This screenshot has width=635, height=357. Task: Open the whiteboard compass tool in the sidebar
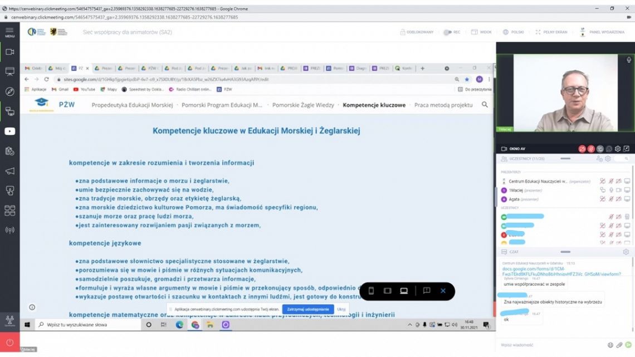pyautogui.click(x=9, y=91)
